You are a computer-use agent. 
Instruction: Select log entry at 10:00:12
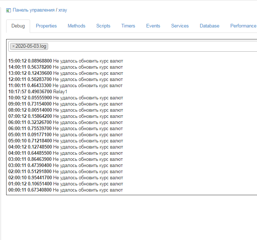66,98
